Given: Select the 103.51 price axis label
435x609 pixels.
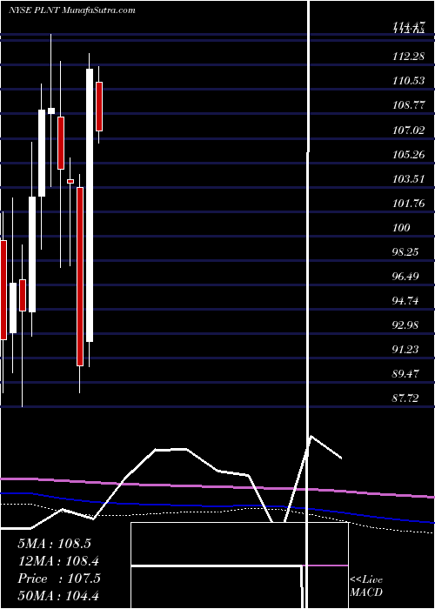Looking at the screenshot, I should tap(408, 179).
